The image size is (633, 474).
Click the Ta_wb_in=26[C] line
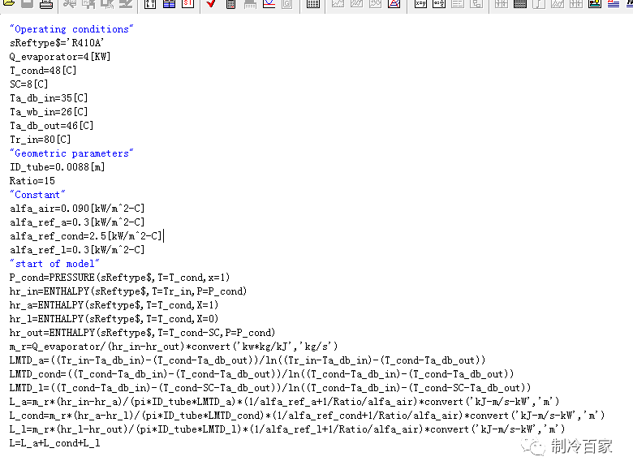pos(49,112)
